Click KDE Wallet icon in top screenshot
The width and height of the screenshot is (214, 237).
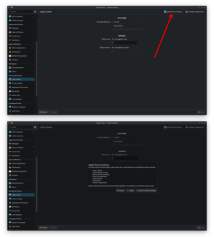tap(10, 91)
